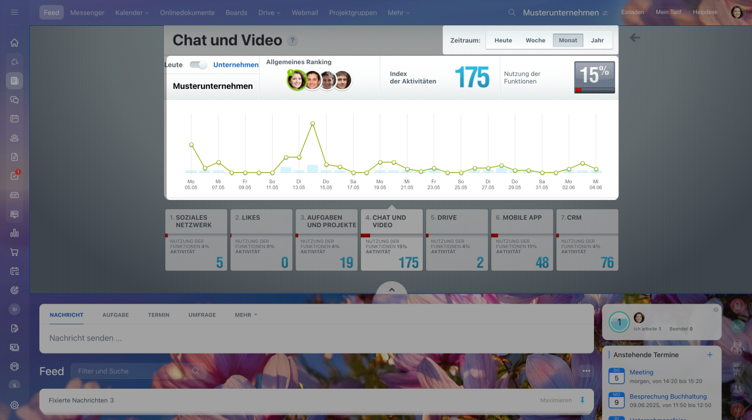
Task: Open the Helpdesk link
Action: pos(705,12)
